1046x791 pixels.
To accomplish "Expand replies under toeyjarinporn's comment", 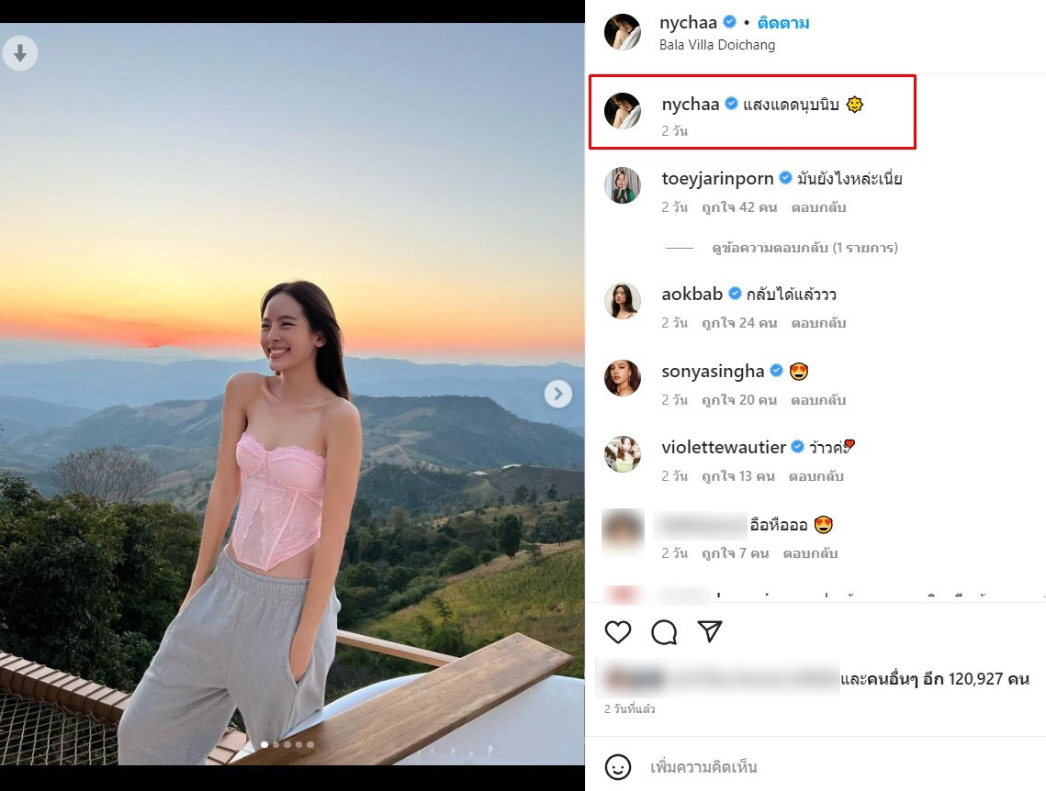I will pos(804,248).
